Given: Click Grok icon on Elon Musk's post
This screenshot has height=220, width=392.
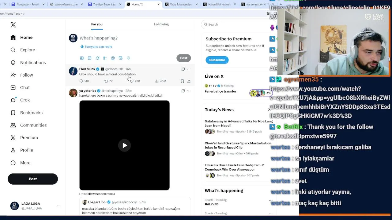Looking at the screenshot, I should pos(183,69).
